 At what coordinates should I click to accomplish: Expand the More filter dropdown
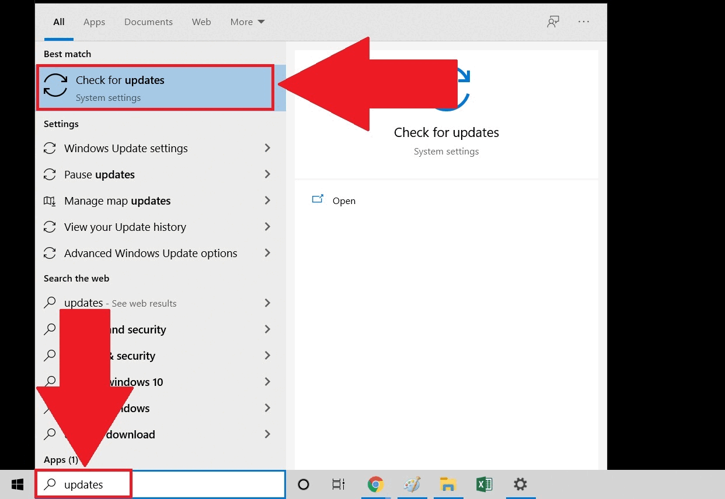coord(247,22)
